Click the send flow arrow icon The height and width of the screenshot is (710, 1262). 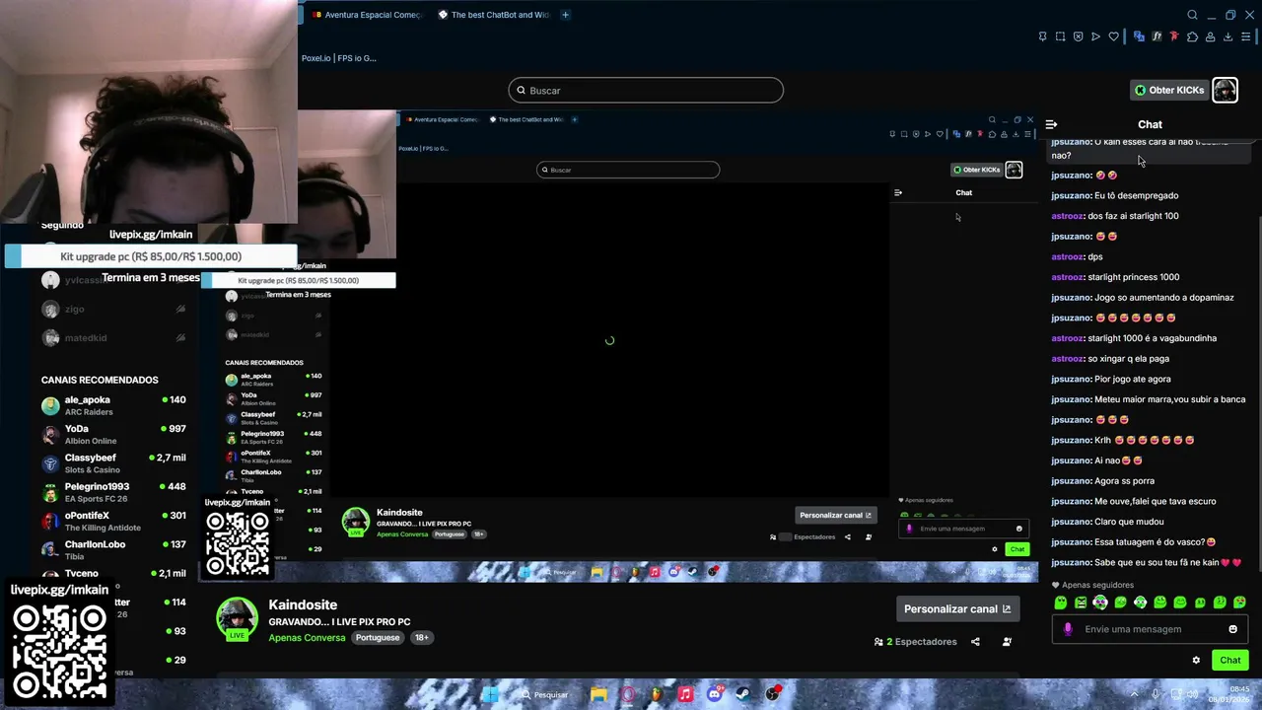[x=1095, y=36]
